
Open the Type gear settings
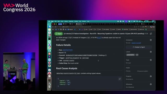tap(151, 60)
